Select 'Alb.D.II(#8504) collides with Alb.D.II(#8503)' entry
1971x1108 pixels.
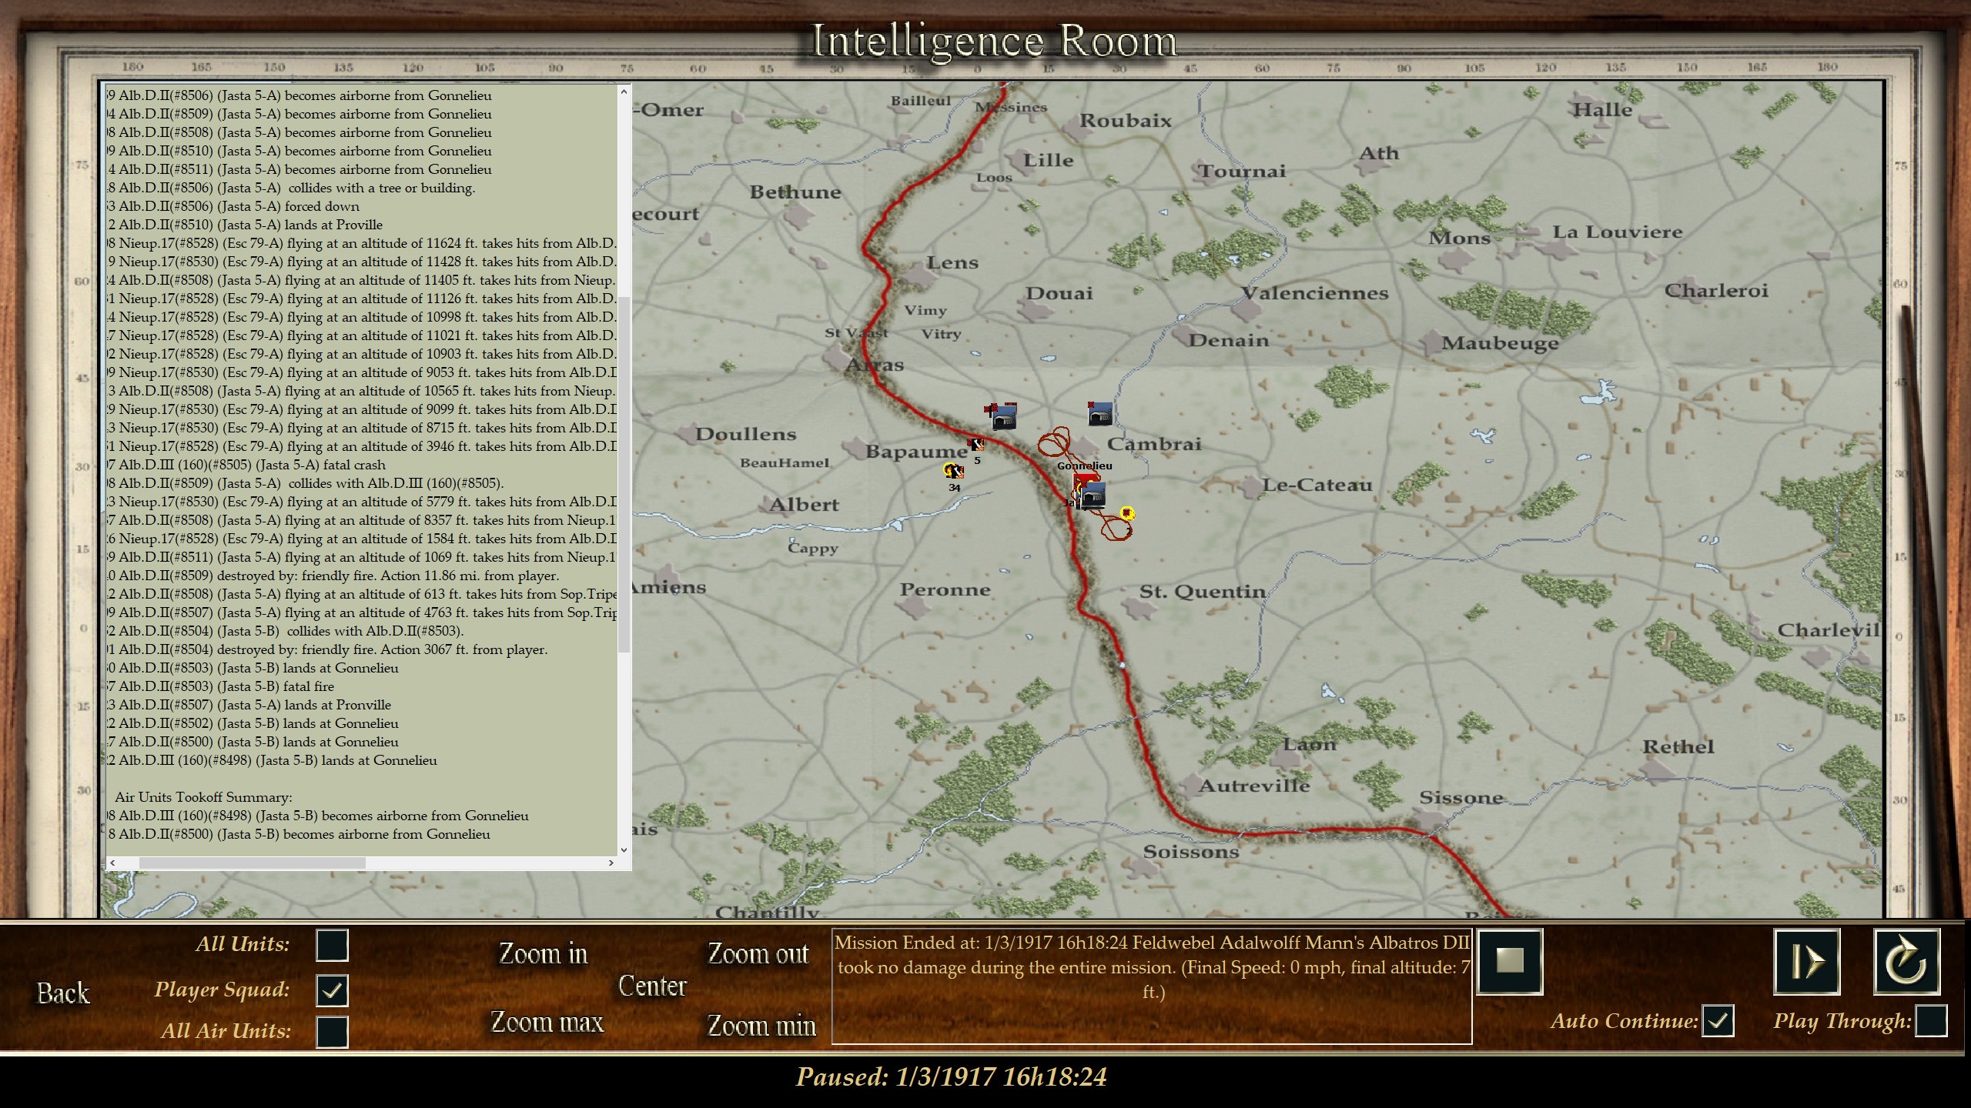click(x=285, y=631)
